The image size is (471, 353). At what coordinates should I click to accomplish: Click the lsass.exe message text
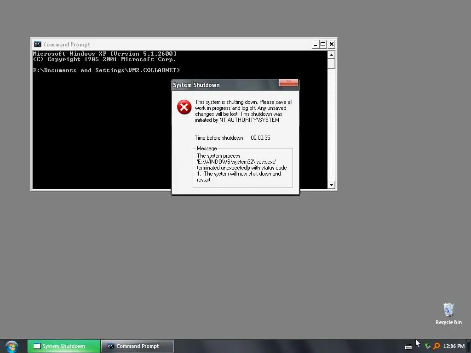tap(242, 168)
